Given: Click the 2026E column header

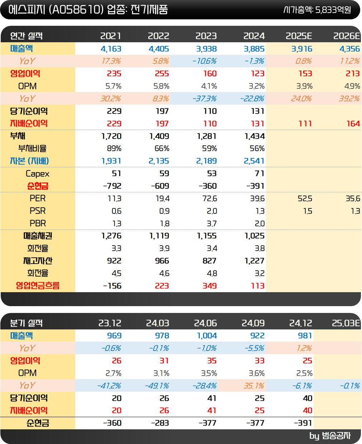Looking at the screenshot, I should tap(347, 36).
